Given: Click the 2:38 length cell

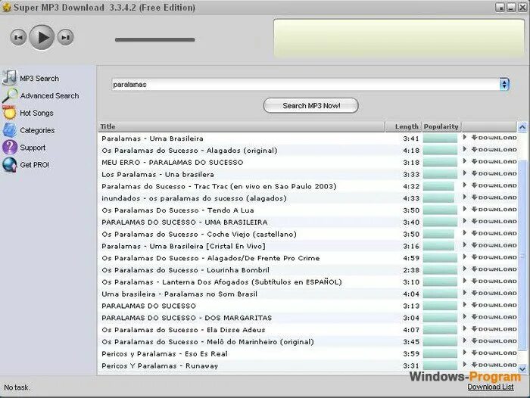Looking at the screenshot, I should [411, 270].
